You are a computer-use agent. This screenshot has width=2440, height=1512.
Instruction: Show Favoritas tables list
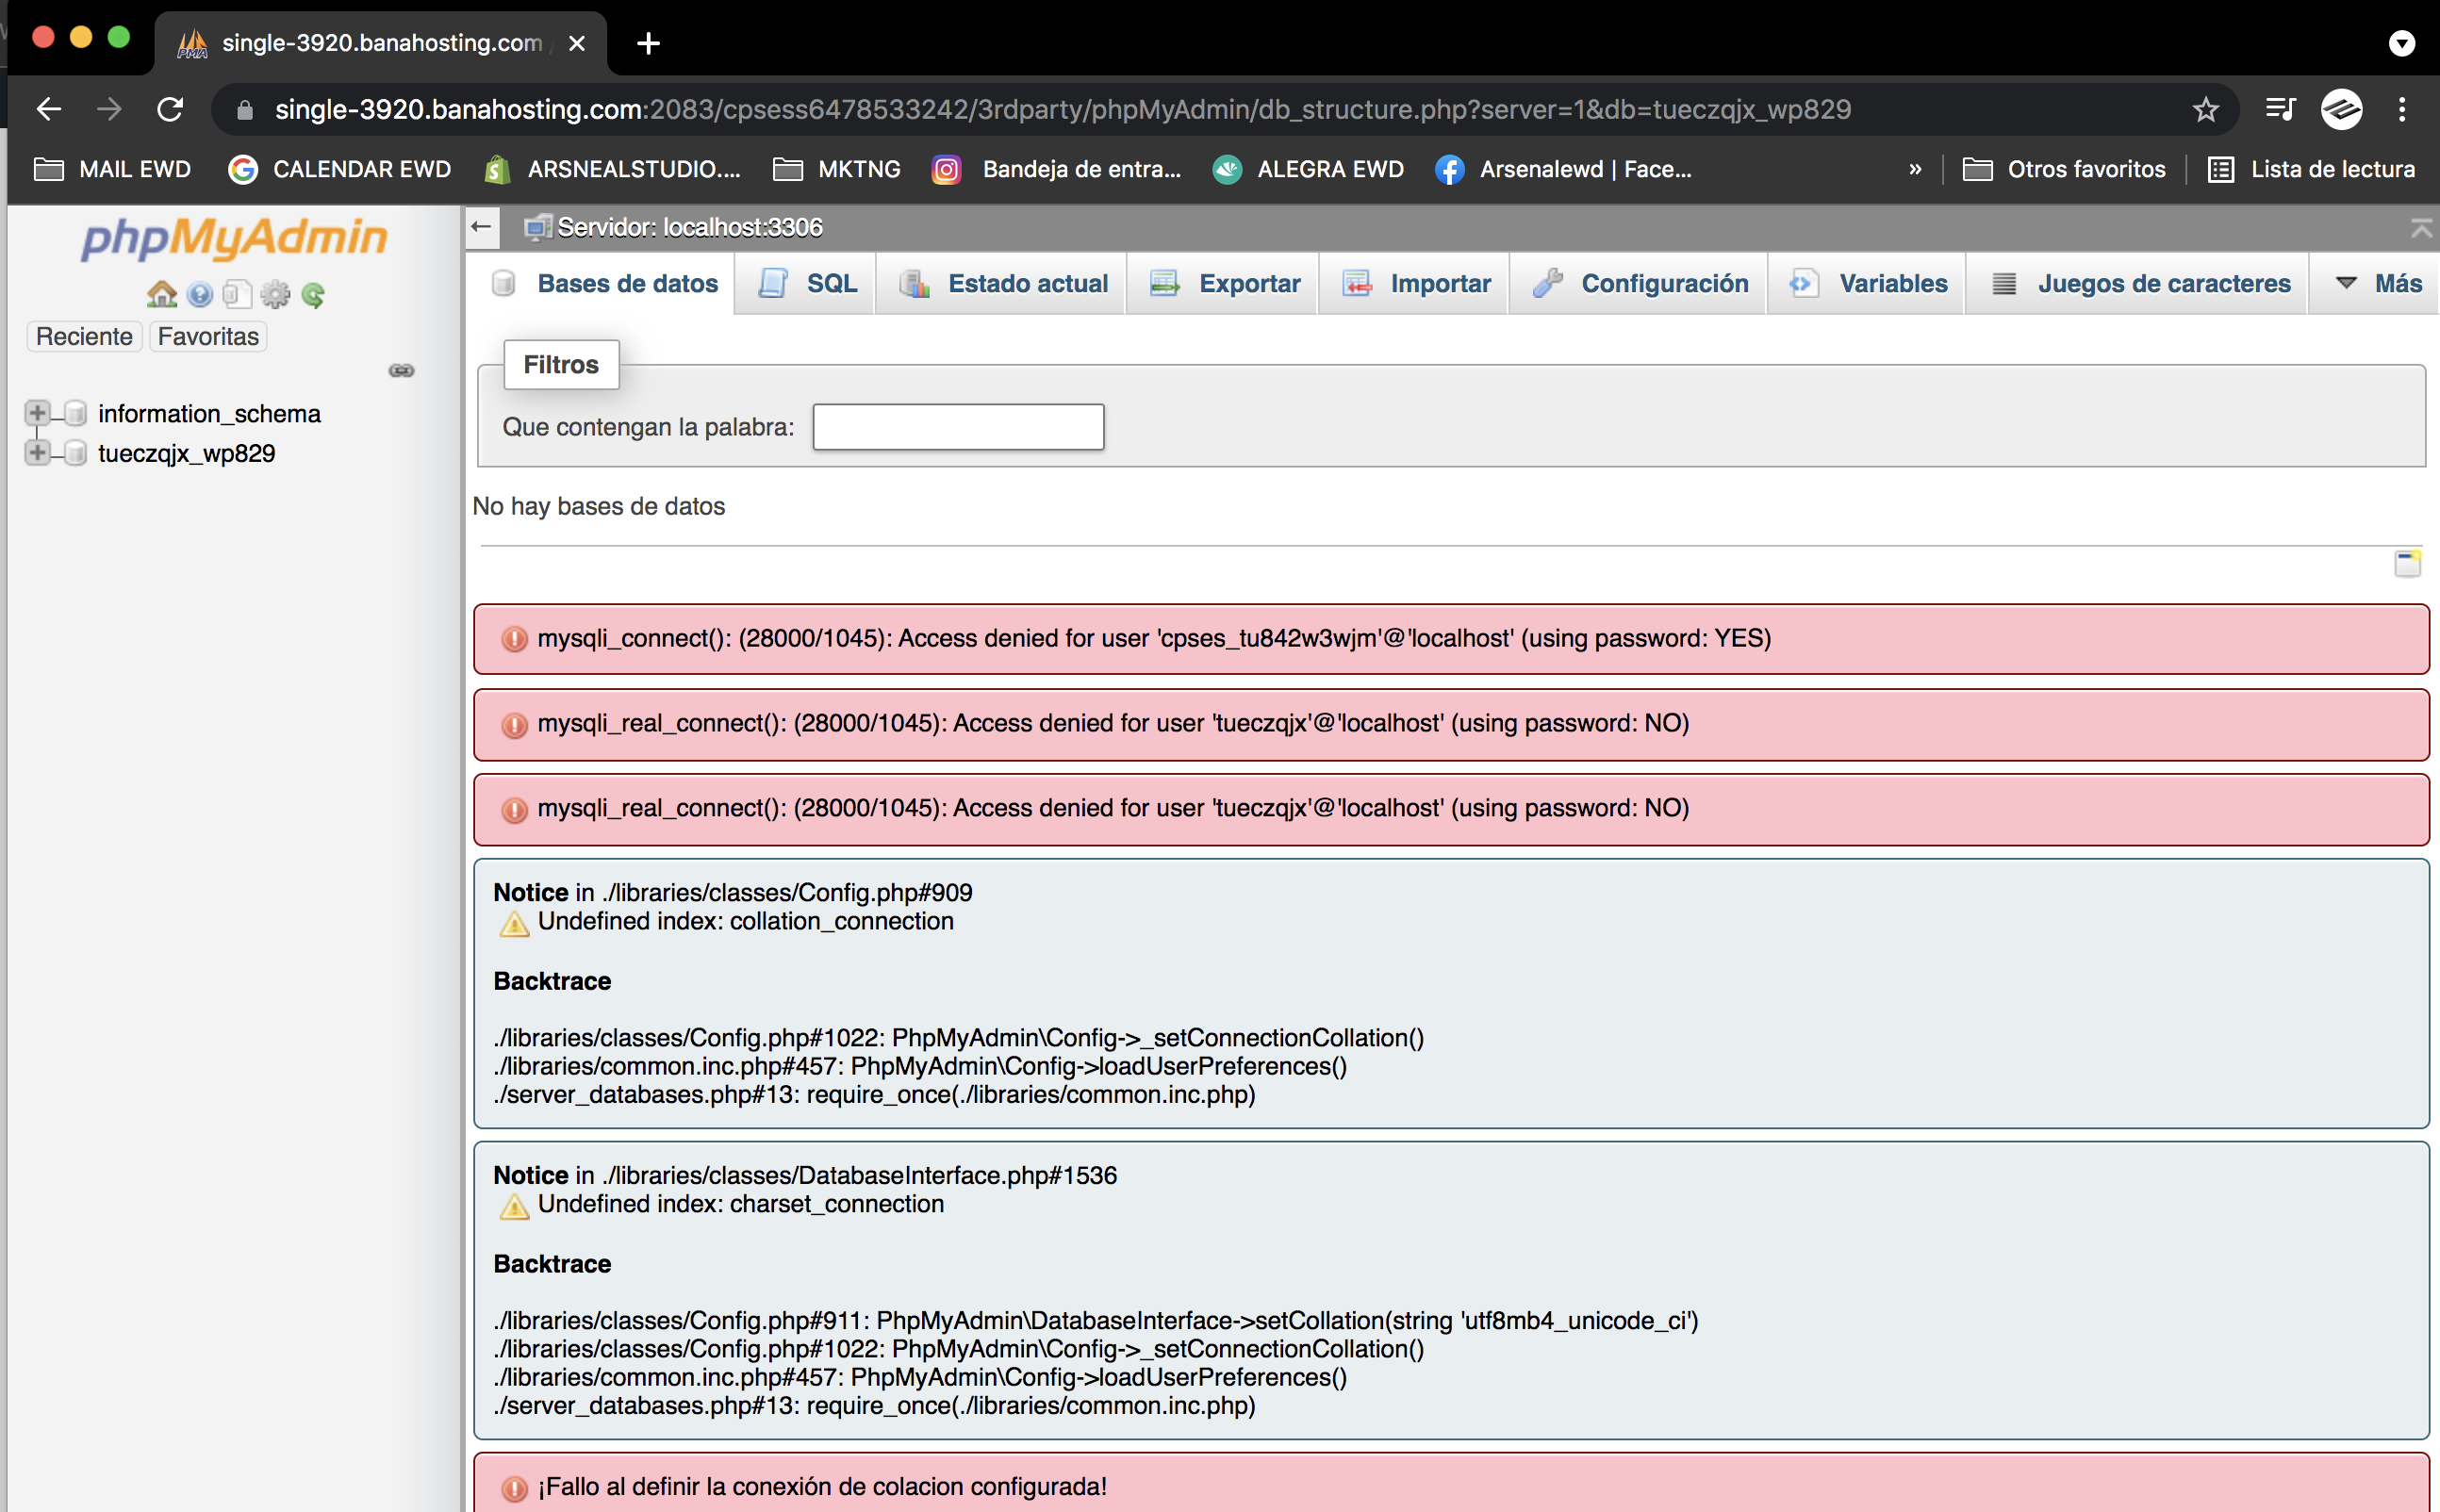tap(208, 337)
